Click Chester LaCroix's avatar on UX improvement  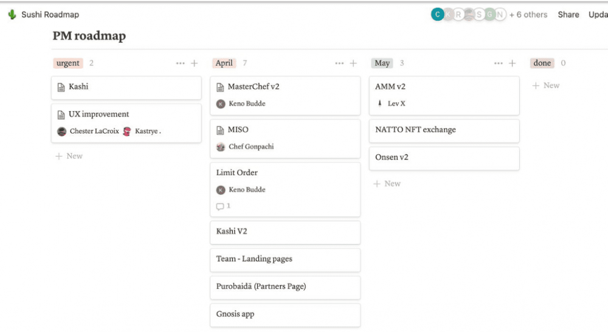point(62,131)
